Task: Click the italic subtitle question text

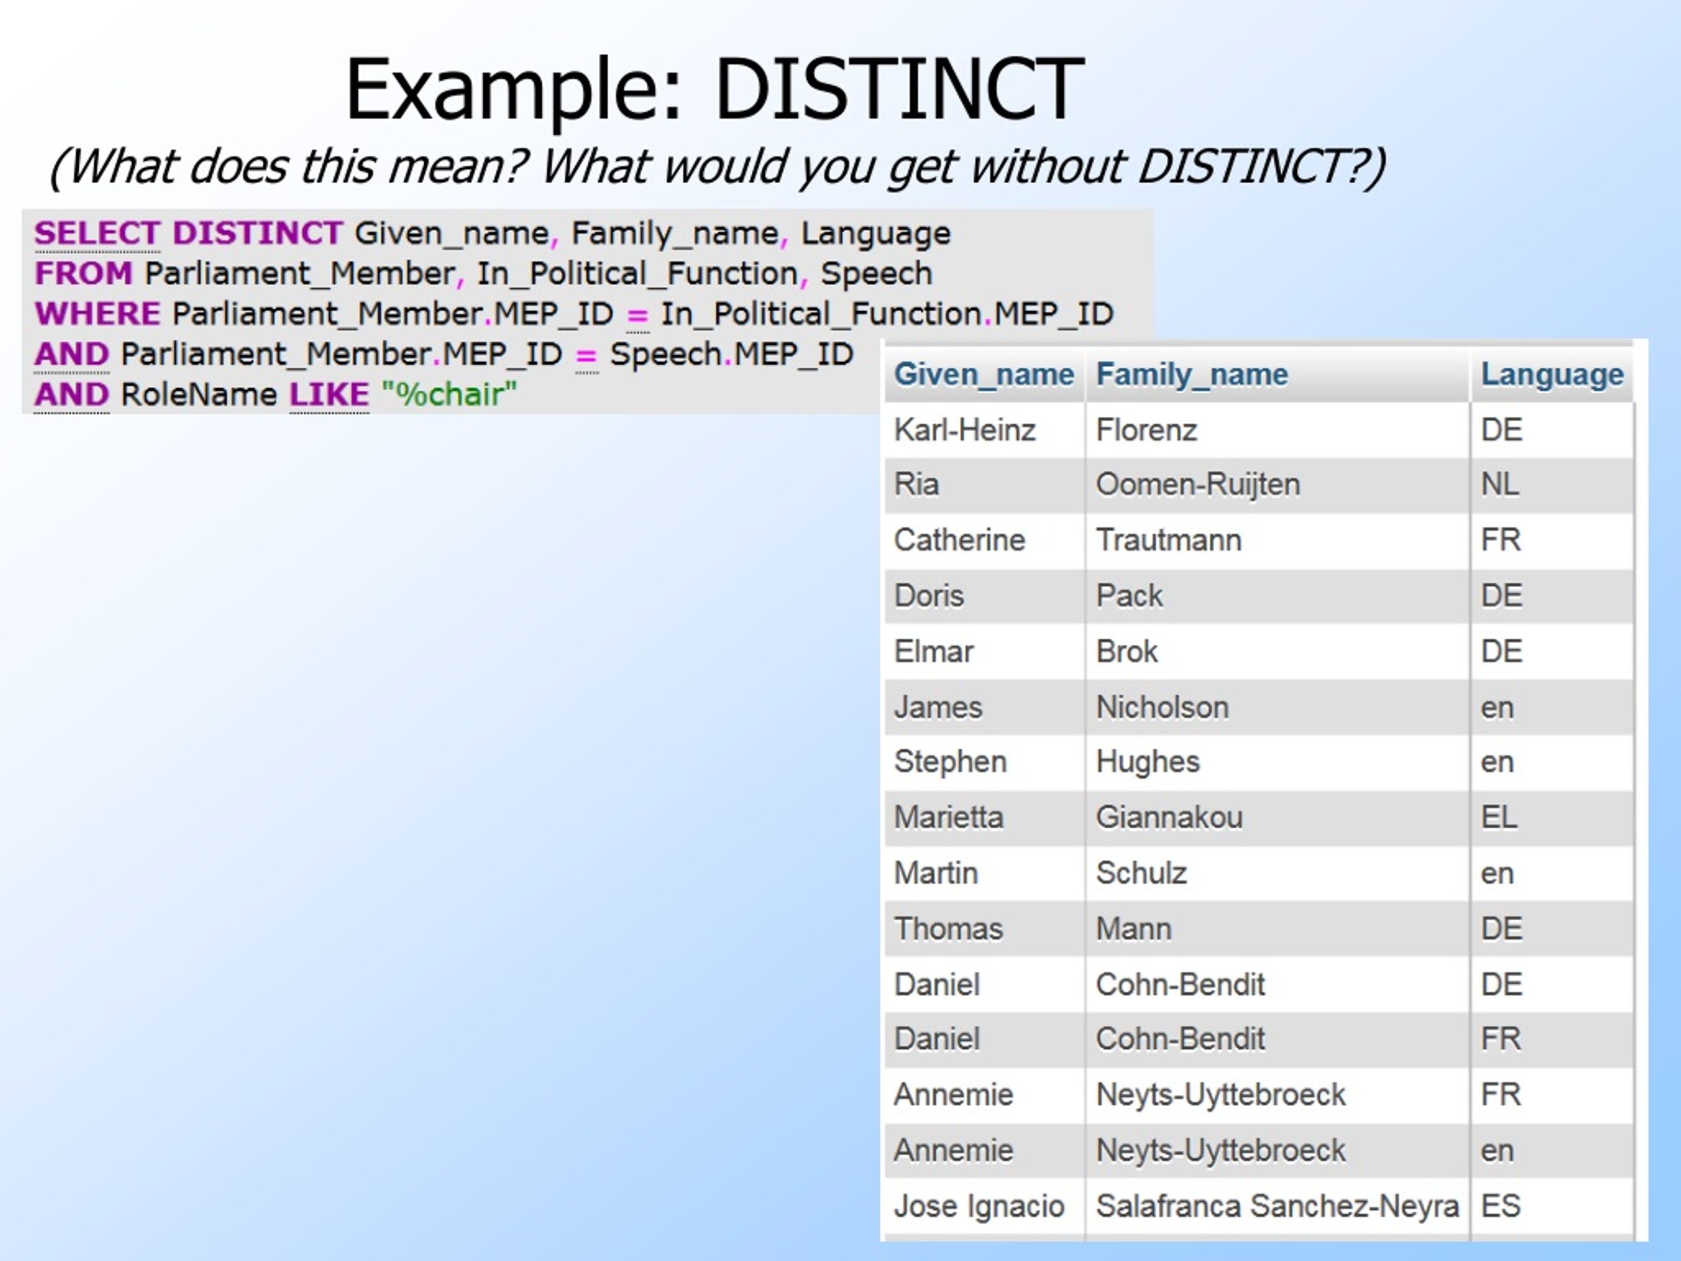Action: (718, 166)
